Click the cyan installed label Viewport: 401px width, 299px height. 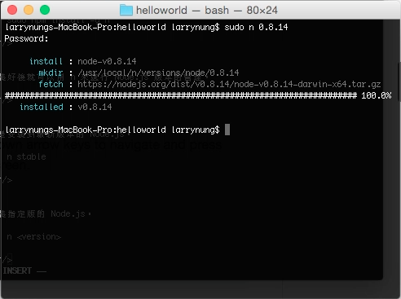42,107
